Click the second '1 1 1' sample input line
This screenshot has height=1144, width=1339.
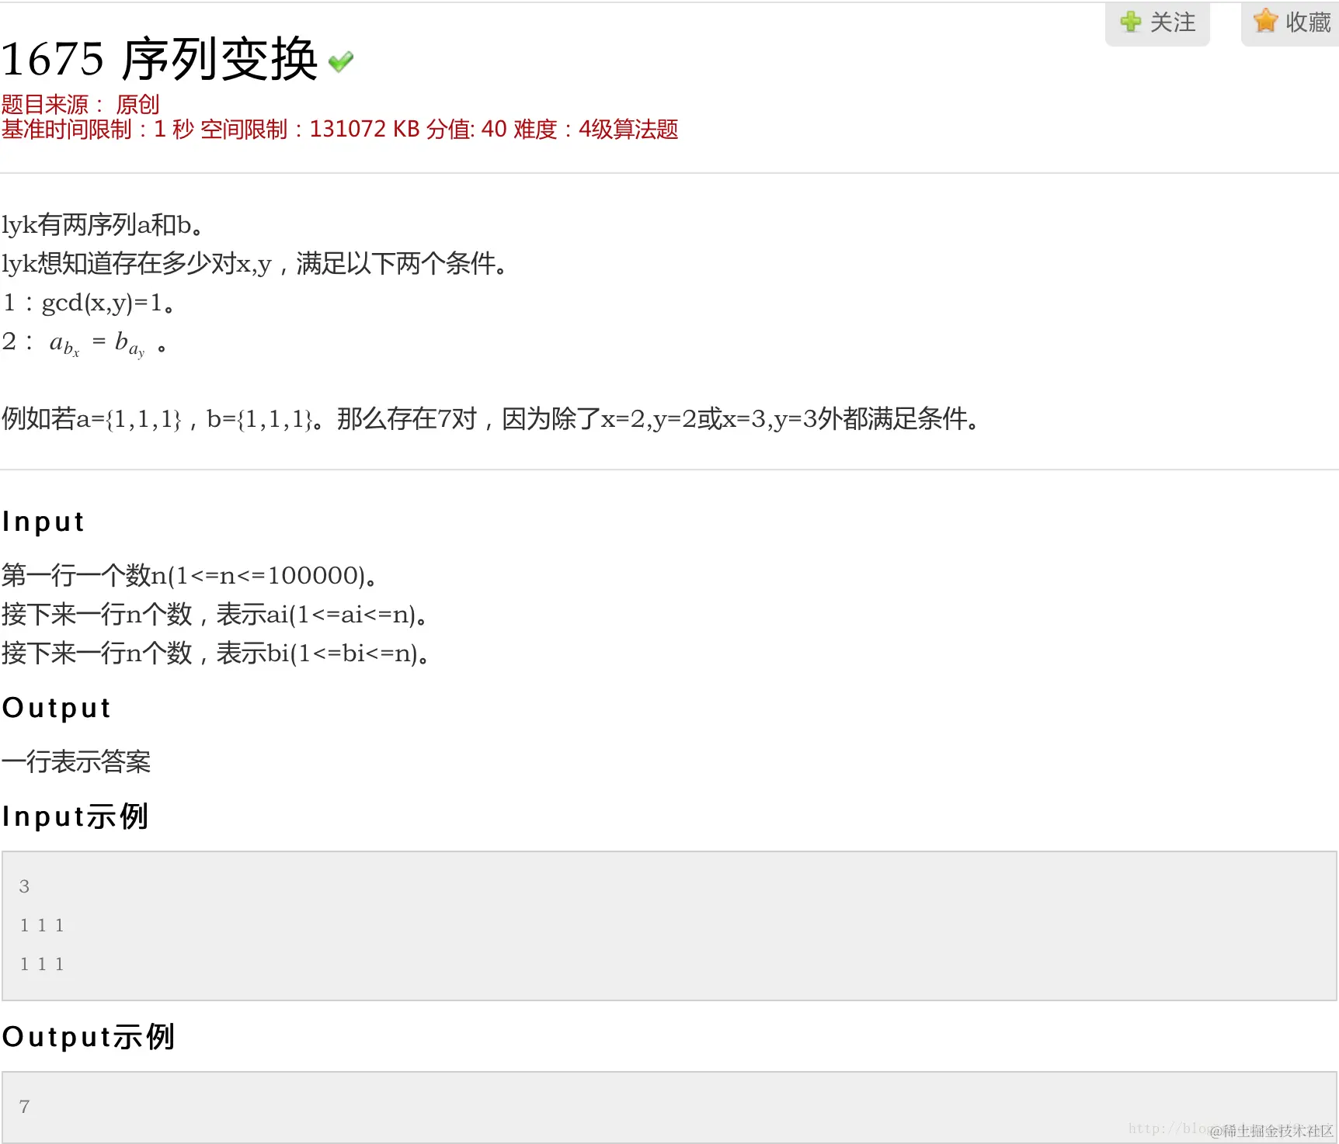coord(42,964)
